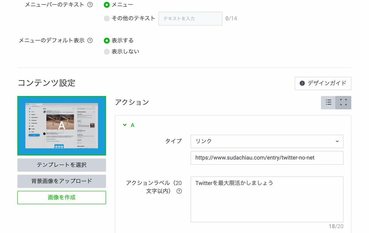
Task: Collapse the action A section chevron
Action: (x=125, y=125)
